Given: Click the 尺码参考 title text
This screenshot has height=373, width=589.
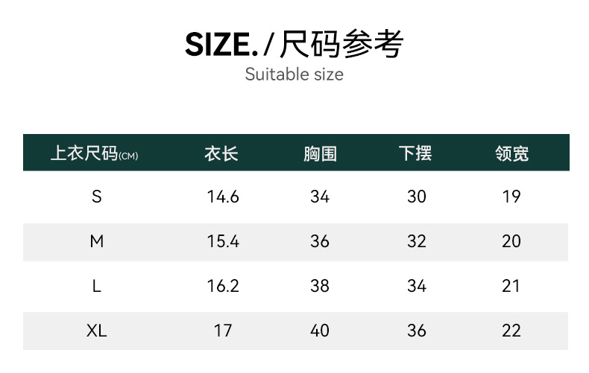Looking at the screenshot, I should [x=341, y=45].
